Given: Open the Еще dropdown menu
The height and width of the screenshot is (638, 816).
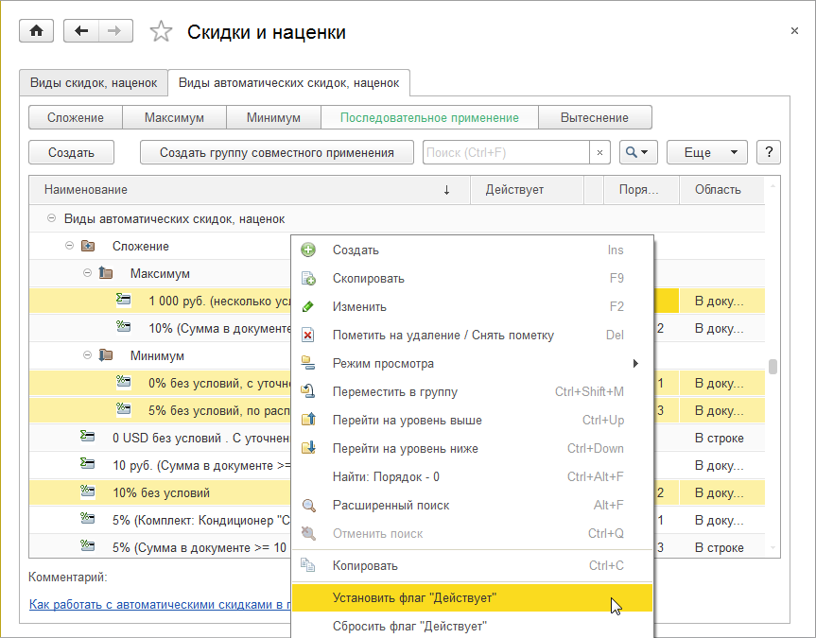Looking at the screenshot, I should click(x=706, y=152).
